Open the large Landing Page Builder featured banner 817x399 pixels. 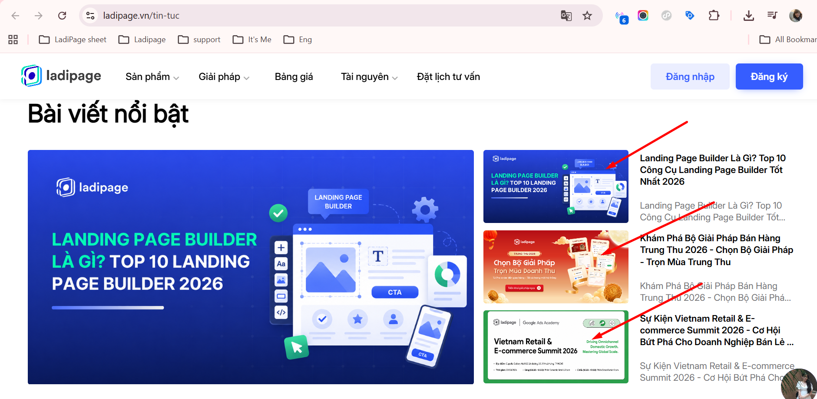coord(251,267)
